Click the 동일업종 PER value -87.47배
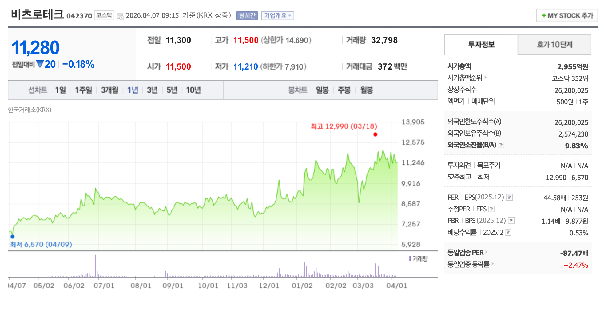Screen dimensions: 604x320 [x=574, y=253]
